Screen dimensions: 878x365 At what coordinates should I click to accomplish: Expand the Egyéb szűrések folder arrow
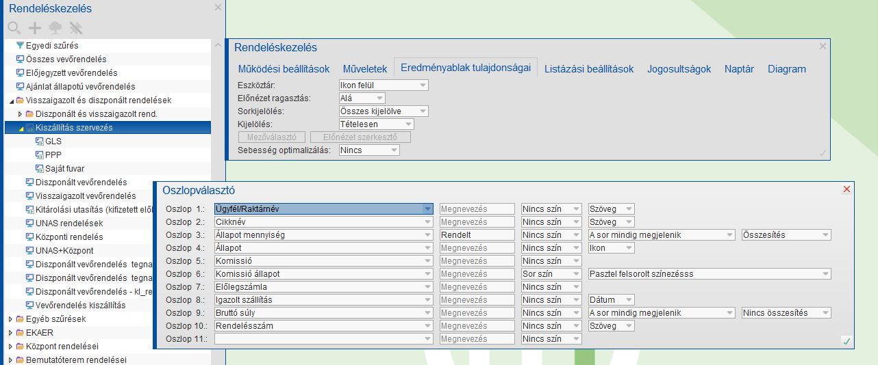click(10, 319)
